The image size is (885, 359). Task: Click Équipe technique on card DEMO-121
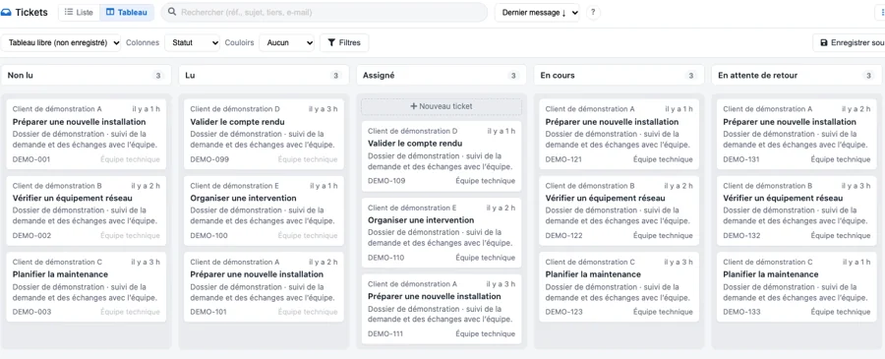(x=663, y=159)
